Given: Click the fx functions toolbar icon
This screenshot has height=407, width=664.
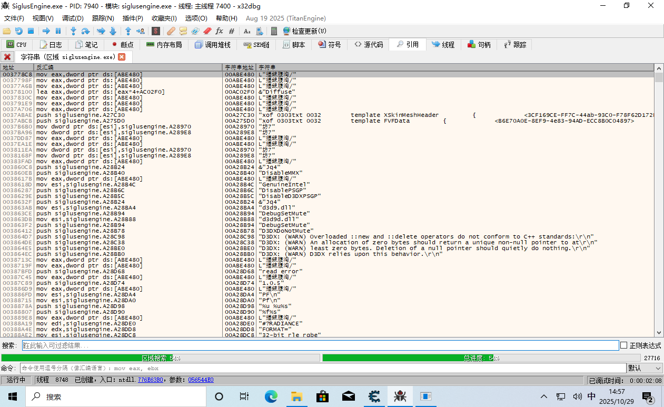Looking at the screenshot, I should pos(220,31).
